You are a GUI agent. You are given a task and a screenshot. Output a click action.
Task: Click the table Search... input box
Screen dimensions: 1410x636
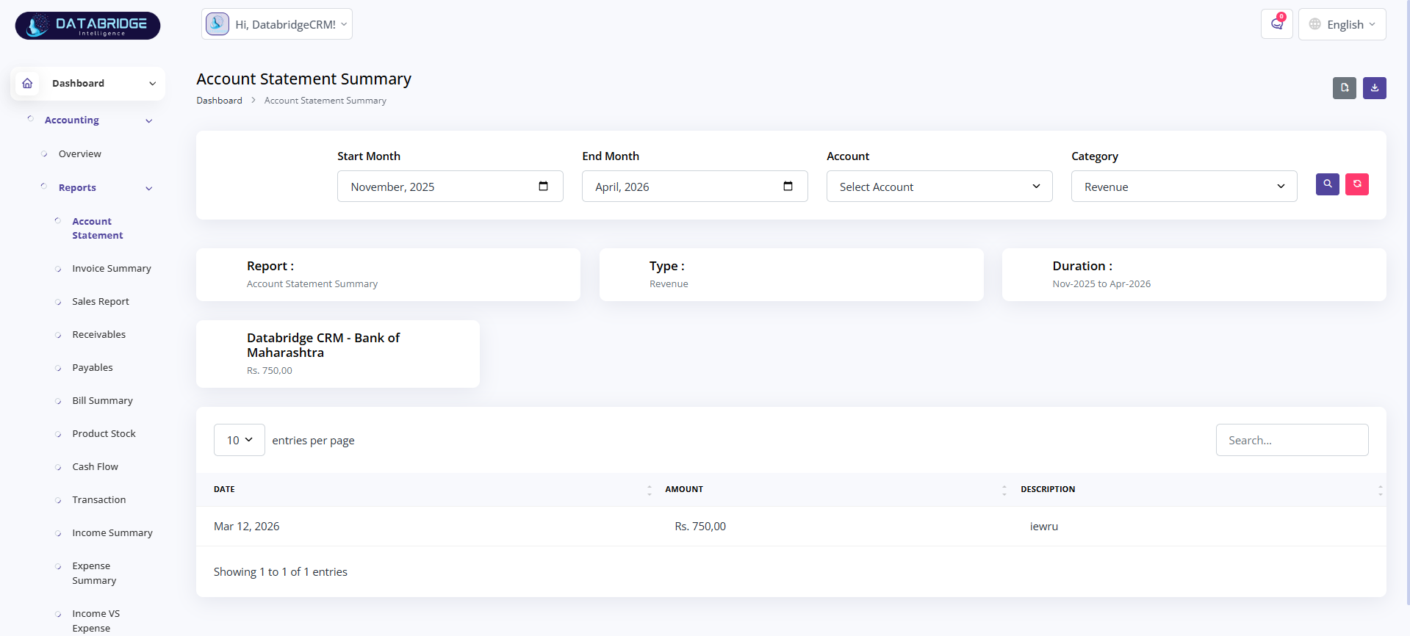coord(1292,440)
